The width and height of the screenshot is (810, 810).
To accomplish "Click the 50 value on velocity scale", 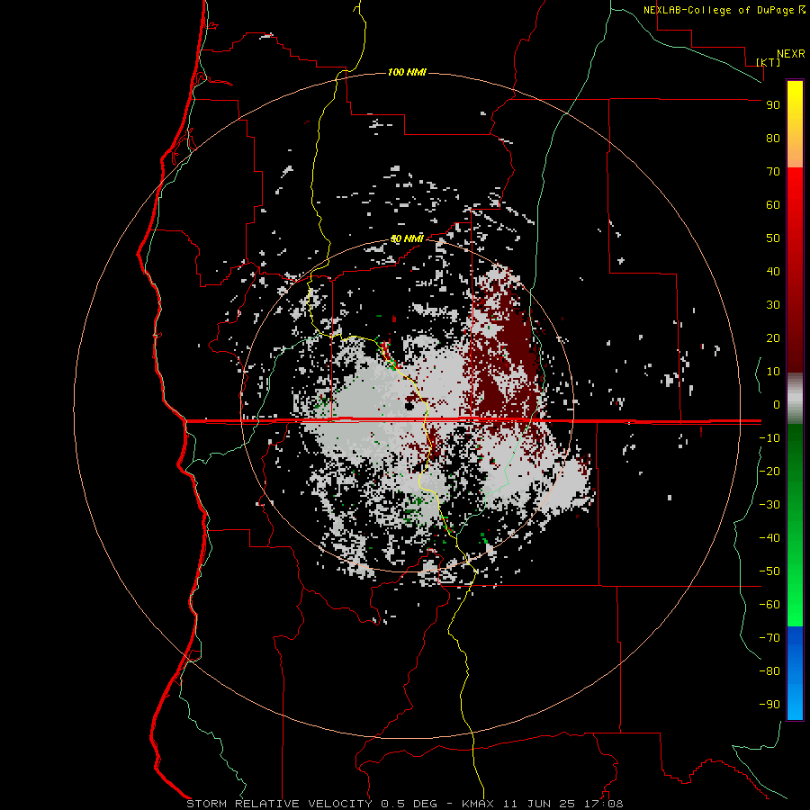I will pyautogui.click(x=773, y=238).
